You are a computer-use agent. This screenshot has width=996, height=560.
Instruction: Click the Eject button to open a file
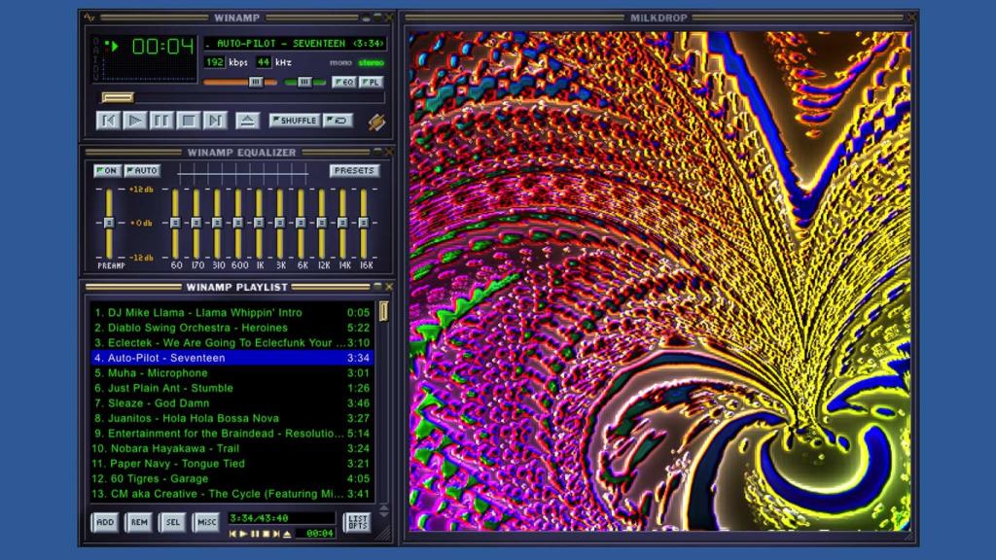tap(246, 121)
